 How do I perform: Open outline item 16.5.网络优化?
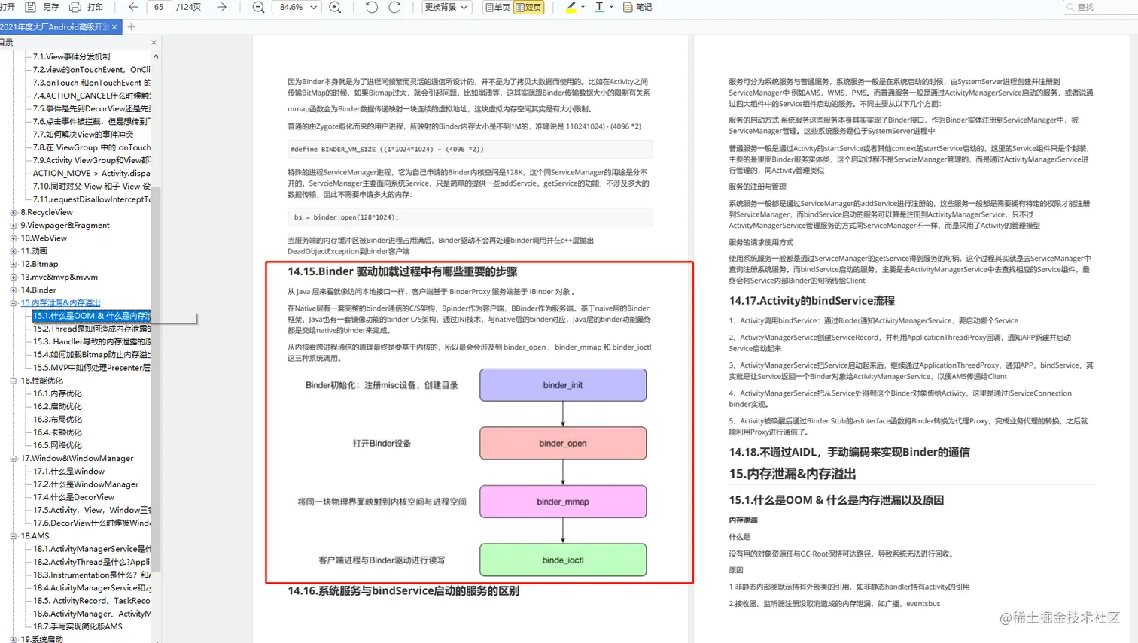(x=57, y=446)
